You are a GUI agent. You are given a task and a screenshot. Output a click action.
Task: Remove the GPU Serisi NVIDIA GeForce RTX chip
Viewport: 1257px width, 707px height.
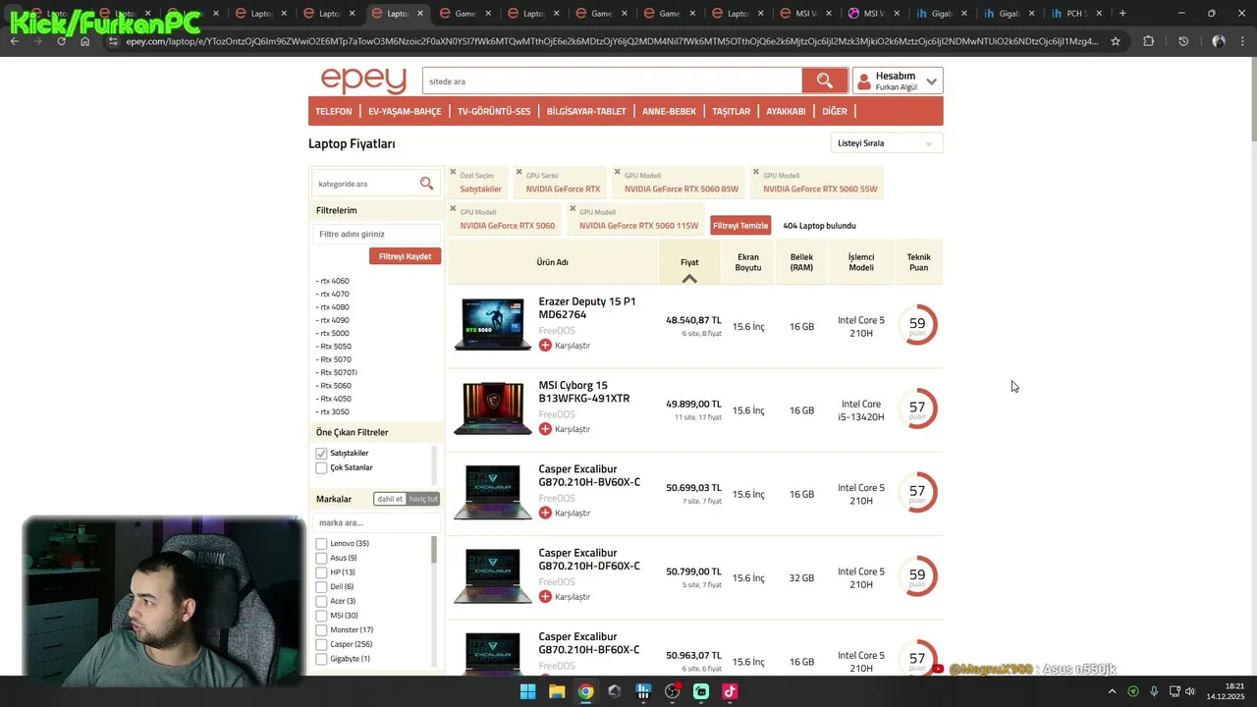519,172
